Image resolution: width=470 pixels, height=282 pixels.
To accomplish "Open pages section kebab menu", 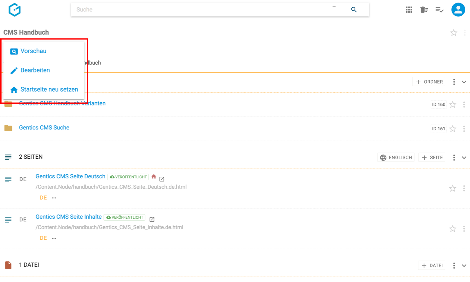I will point(454,158).
